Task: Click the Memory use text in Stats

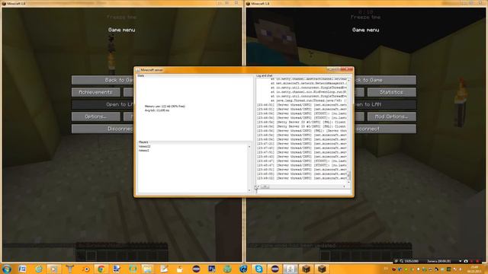Action: [x=165, y=107]
